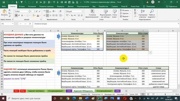The width and height of the screenshot is (180, 101).
Task: Open the Общий number format dropdown
Action: [x=82, y=11]
